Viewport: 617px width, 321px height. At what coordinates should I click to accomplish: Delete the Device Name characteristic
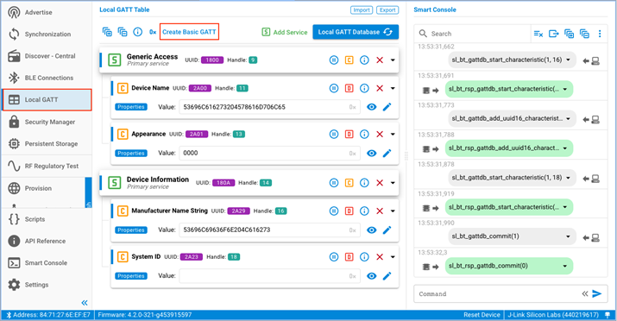coord(380,89)
